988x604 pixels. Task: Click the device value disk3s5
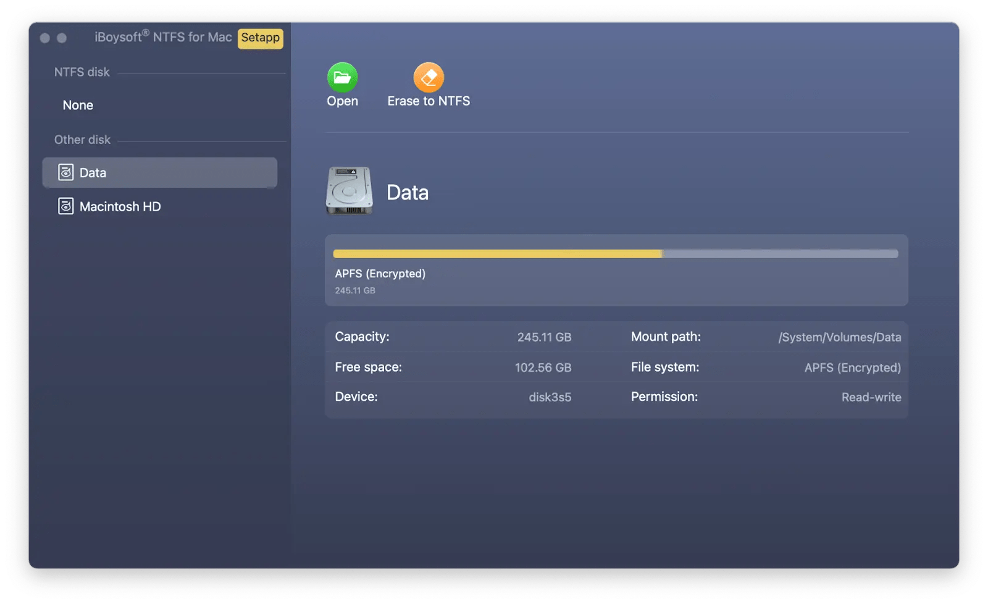(550, 397)
